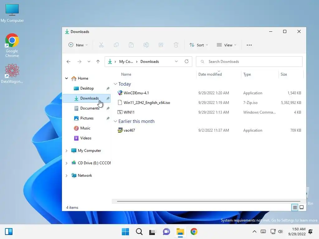Expand address bar history dropdown
The image size is (319, 239).
176,61
